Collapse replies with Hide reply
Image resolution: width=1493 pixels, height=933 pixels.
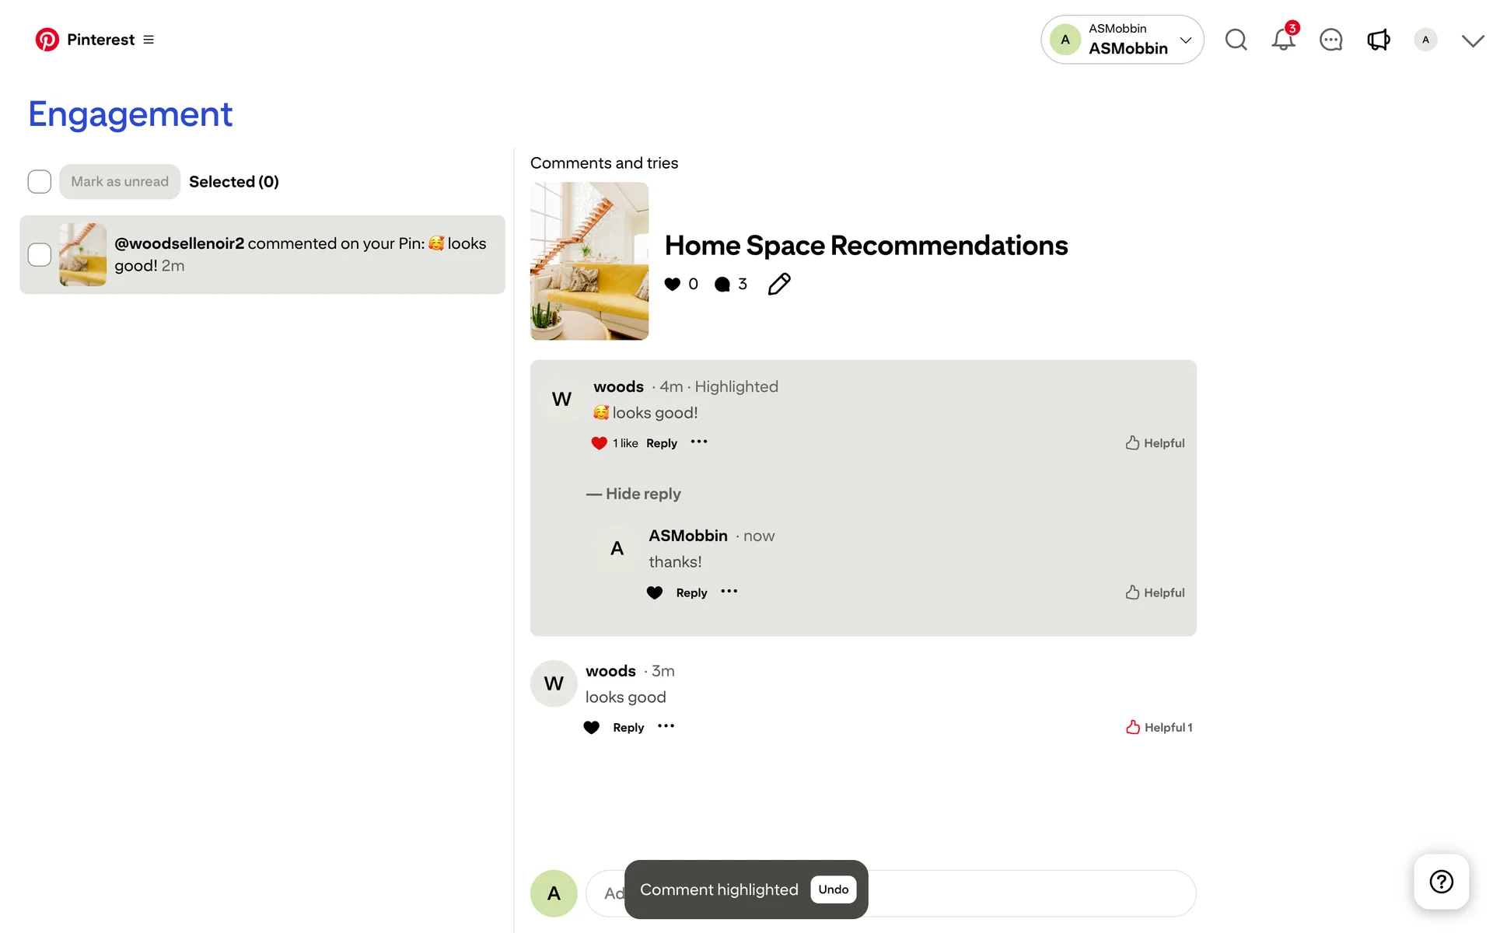point(634,494)
